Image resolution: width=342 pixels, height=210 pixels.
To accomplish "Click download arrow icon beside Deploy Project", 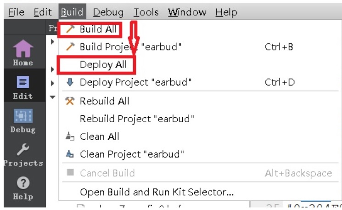I will click(70, 82).
